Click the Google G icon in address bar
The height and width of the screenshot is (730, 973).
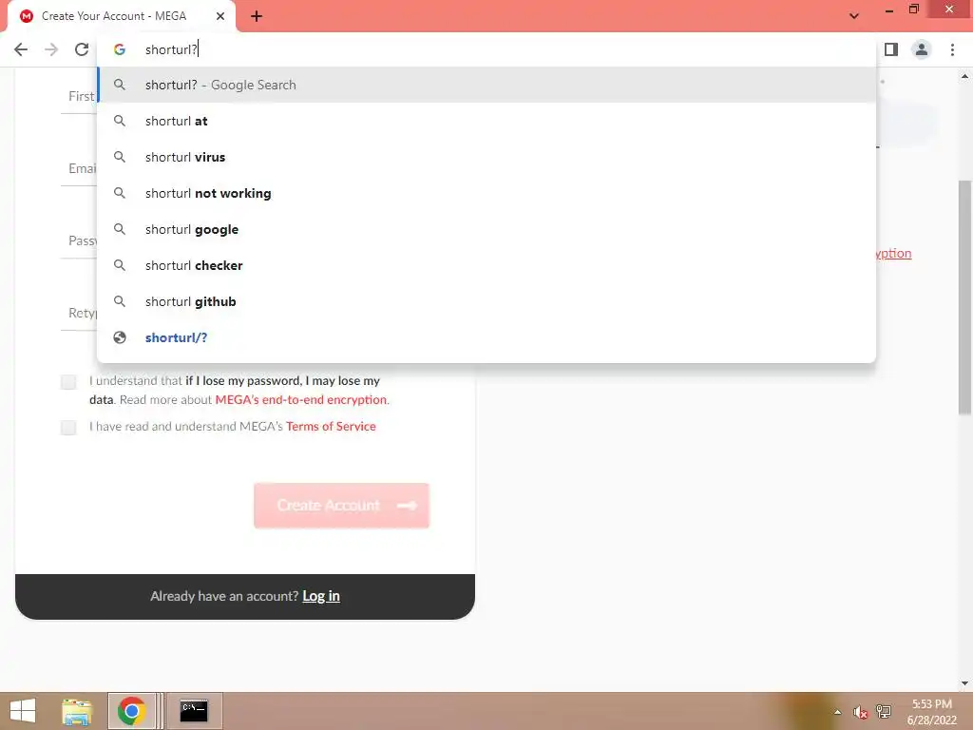(120, 49)
